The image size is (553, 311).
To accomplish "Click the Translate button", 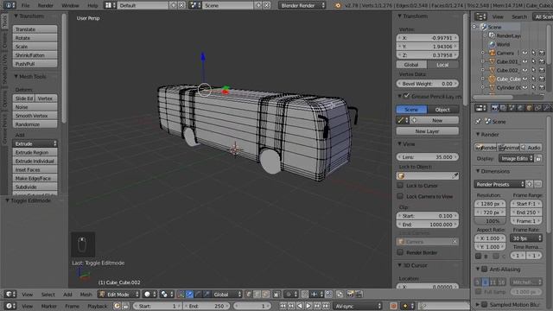I will (x=35, y=29).
